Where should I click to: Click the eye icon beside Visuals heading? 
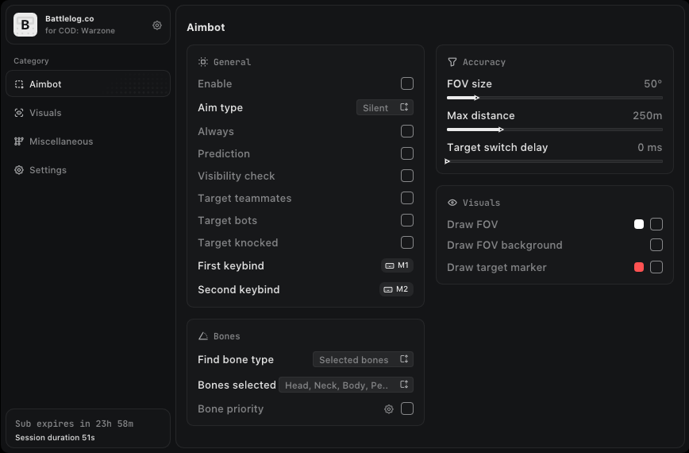(x=452, y=203)
